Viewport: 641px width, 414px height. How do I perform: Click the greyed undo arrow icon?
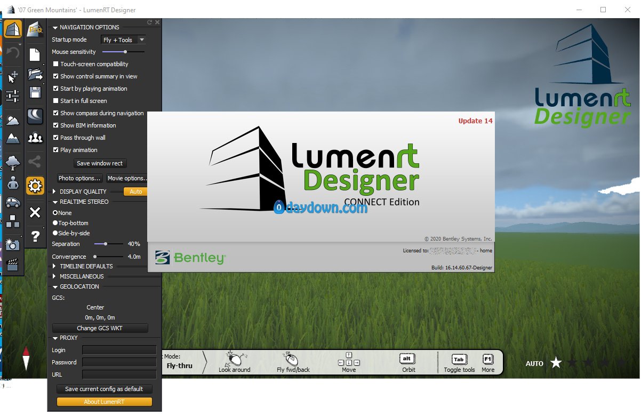(13, 52)
